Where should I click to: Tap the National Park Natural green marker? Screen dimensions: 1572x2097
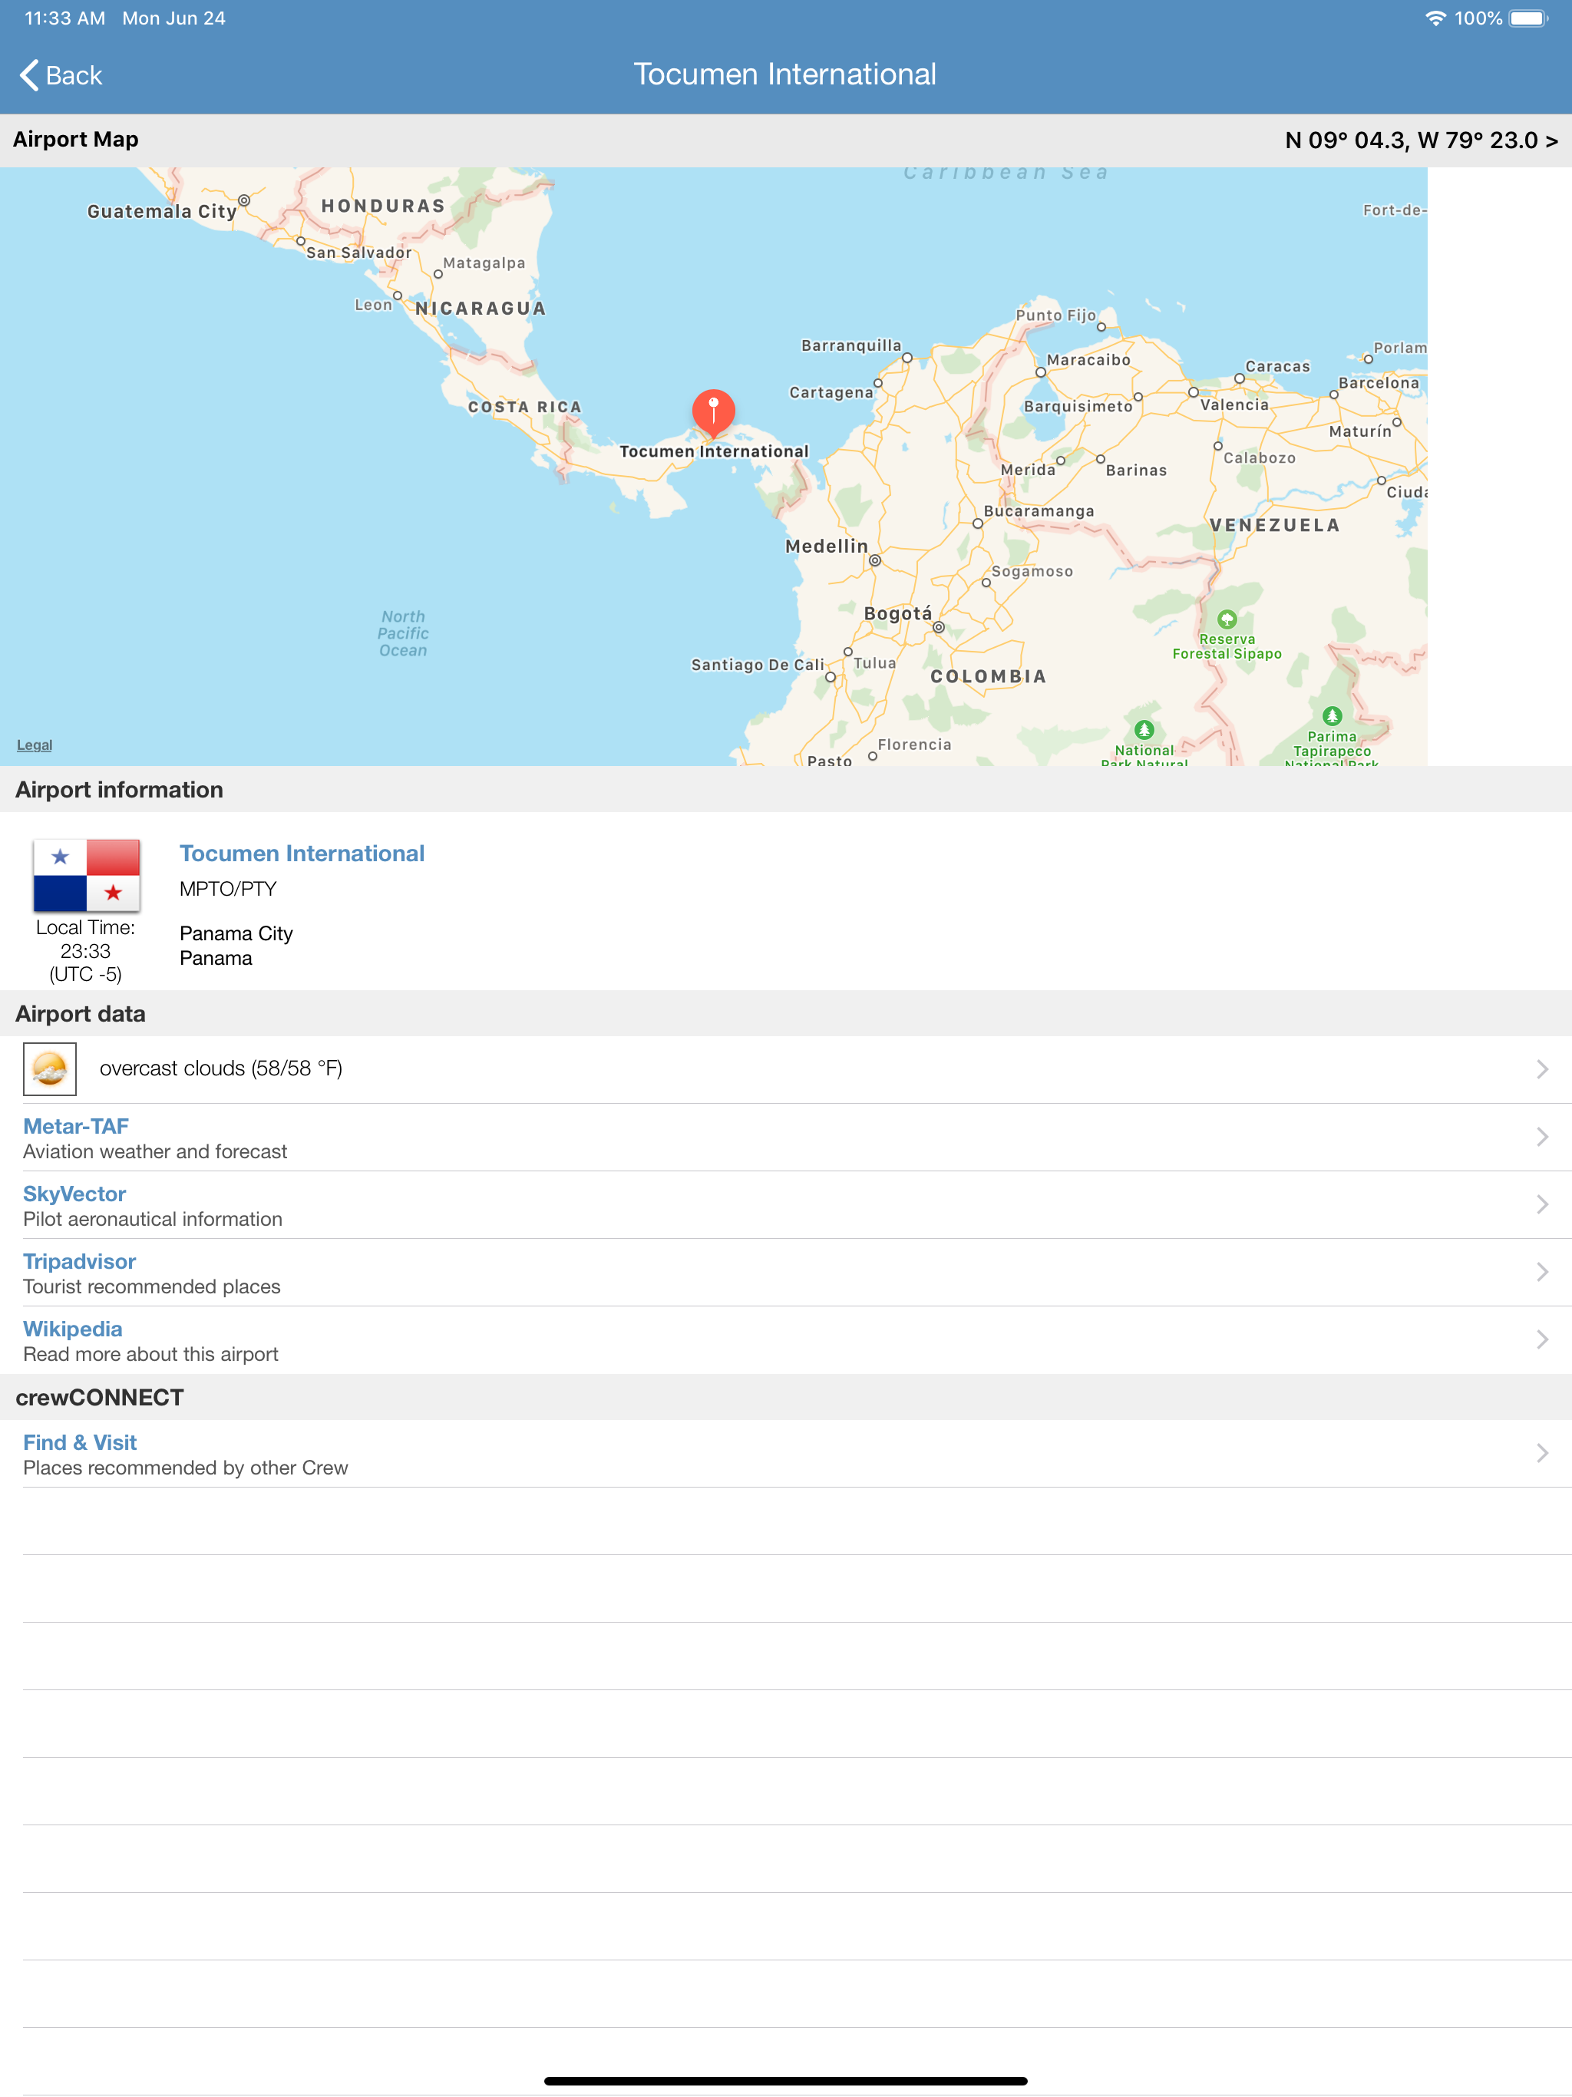(1144, 729)
